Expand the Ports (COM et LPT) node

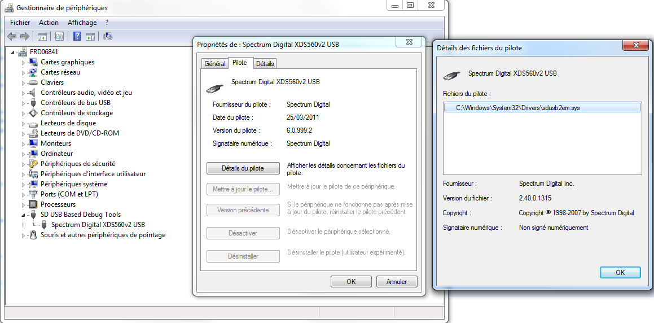pyautogui.click(x=23, y=194)
